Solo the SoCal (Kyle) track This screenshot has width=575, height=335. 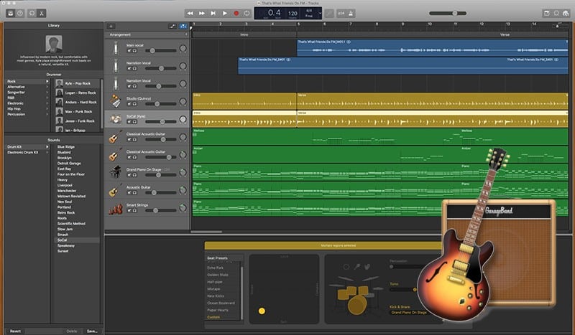pos(134,121)
